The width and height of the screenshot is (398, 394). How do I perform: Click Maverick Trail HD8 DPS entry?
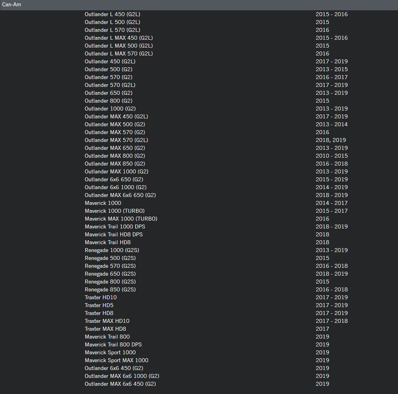(x=114, y=235)
